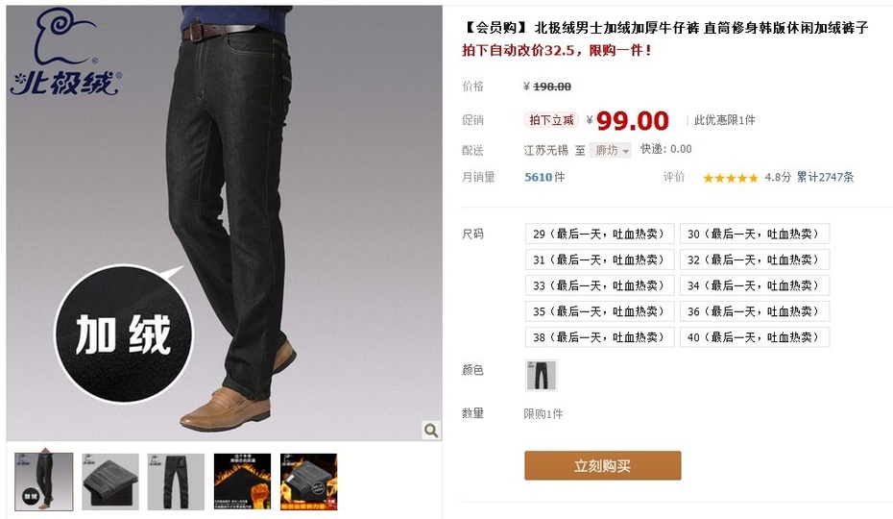893x519 pixels.
Task: Open the 累计2747条 reviews link
Action: point(825,177)
